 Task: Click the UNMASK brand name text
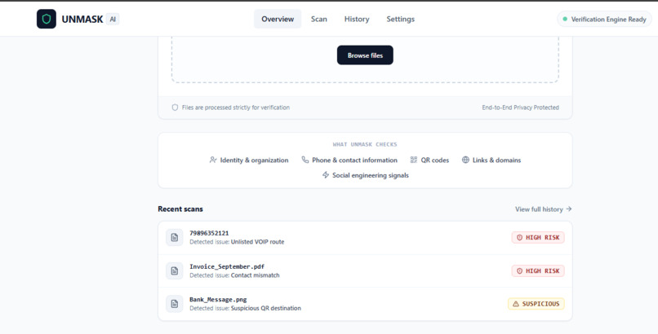tap(82, 19)
